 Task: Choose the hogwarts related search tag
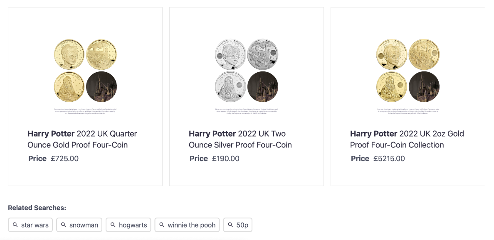133,225
